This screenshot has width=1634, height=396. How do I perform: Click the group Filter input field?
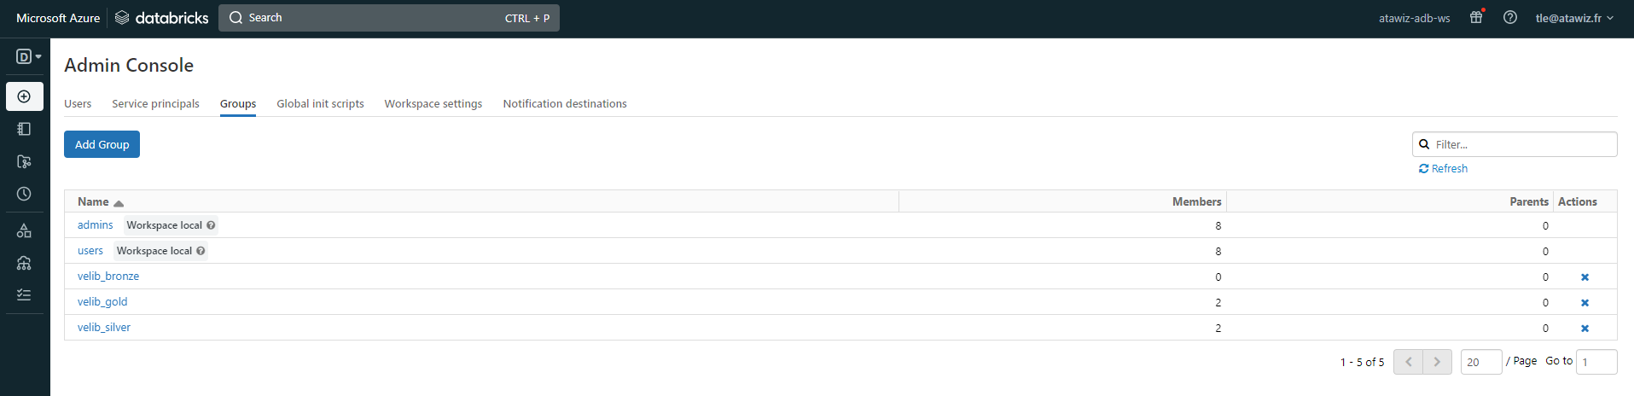pos(1522,144)
